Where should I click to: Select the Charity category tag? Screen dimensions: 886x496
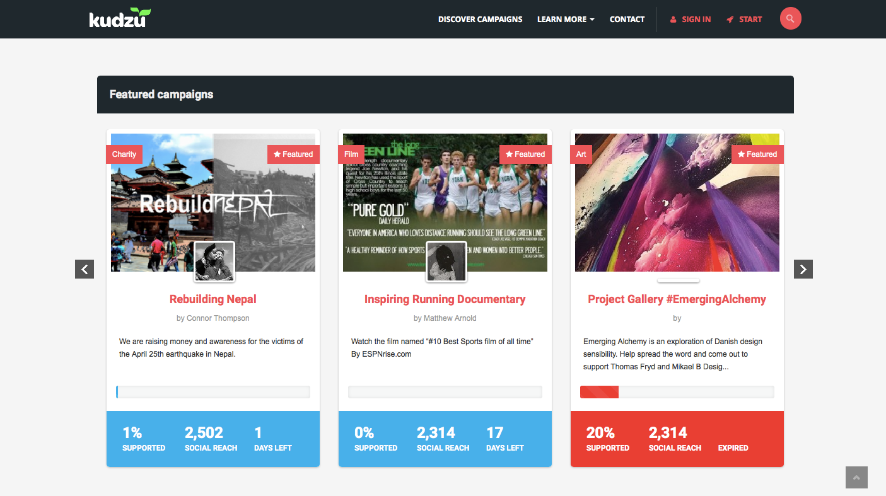click(124, 154)
